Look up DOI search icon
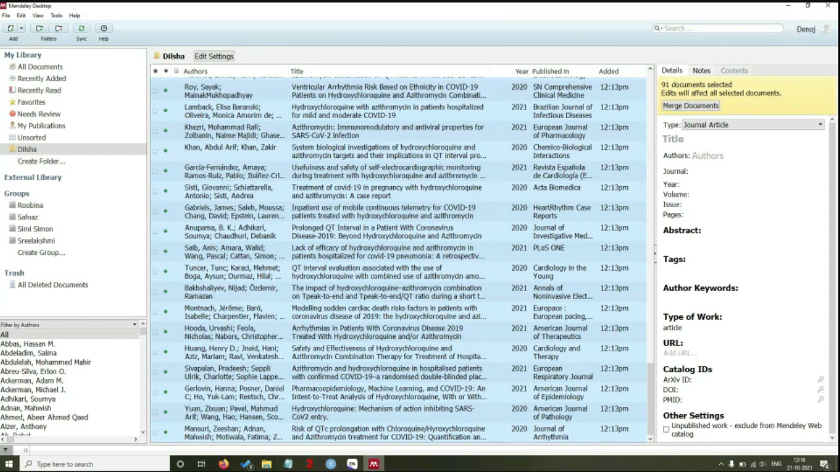Viewport: 840px width, 472px height. [820, 389]
